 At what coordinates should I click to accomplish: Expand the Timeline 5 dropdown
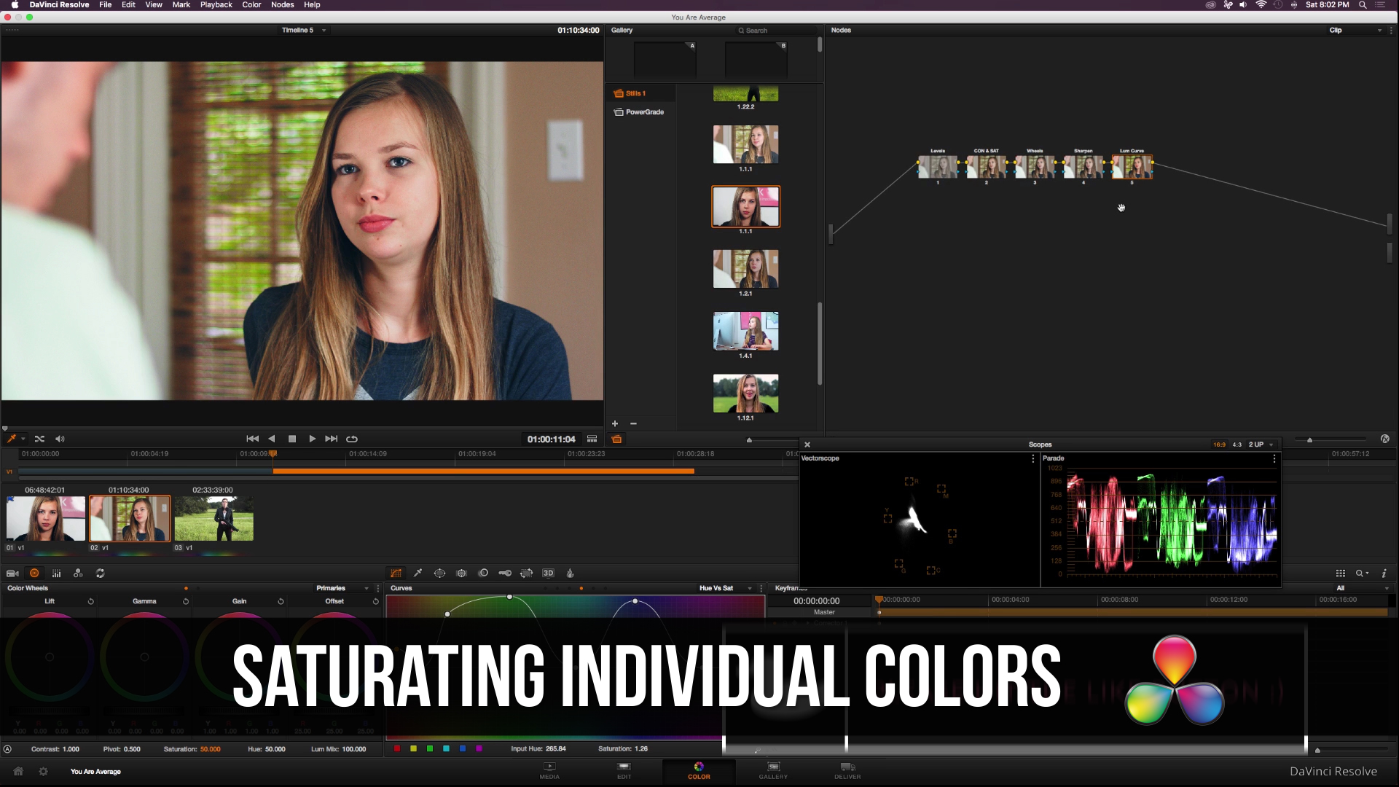pyautogui.click(x=324, y=30)
